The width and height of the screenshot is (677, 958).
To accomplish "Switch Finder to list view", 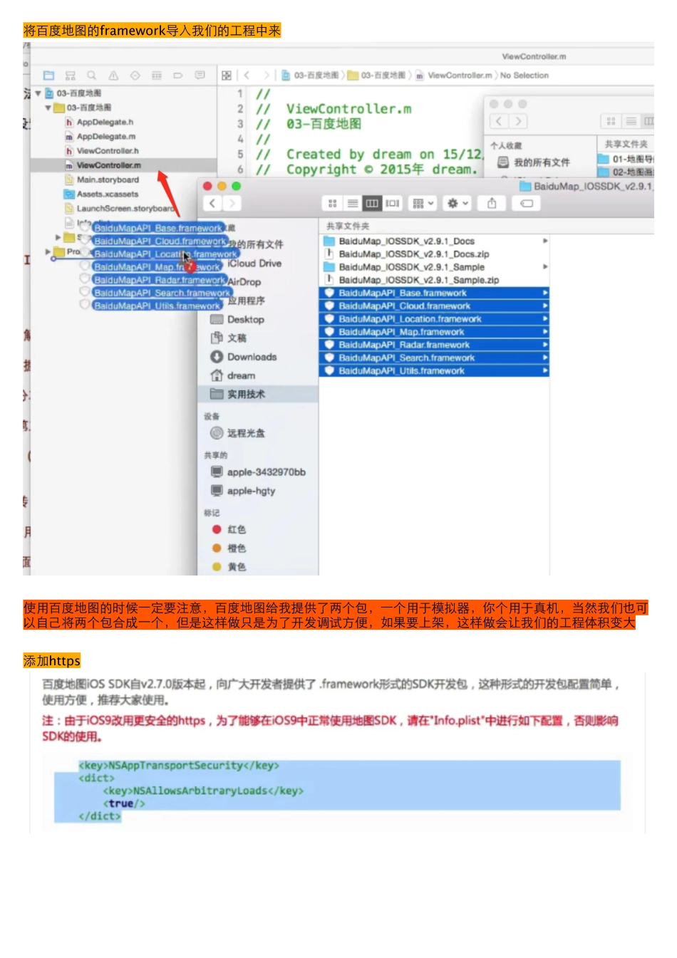I will (x=352, y=203).
